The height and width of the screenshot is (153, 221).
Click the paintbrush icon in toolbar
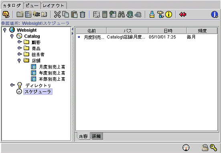pos(152,14)
